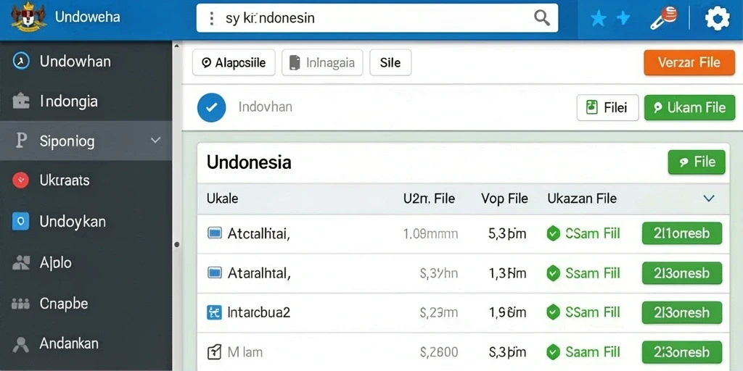Click the edit icon in M lam row
Viewport: 743px width, 371px height.
215,351
